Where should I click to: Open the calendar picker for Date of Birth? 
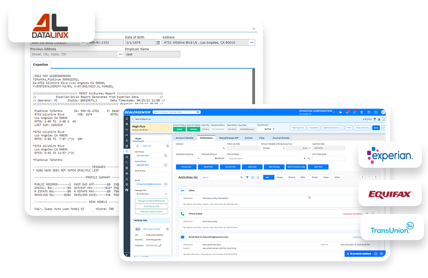coord(158,43)
